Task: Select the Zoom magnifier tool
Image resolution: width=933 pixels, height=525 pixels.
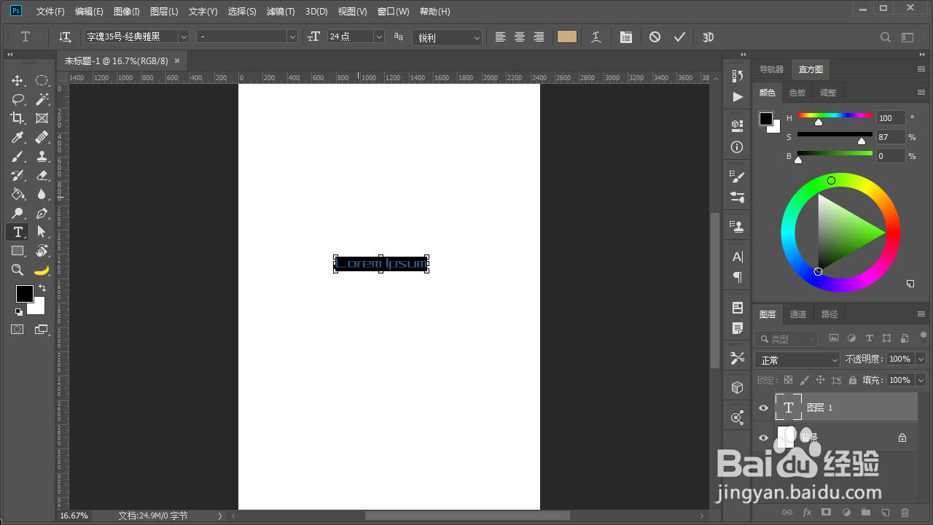Action: click(17, 270)
